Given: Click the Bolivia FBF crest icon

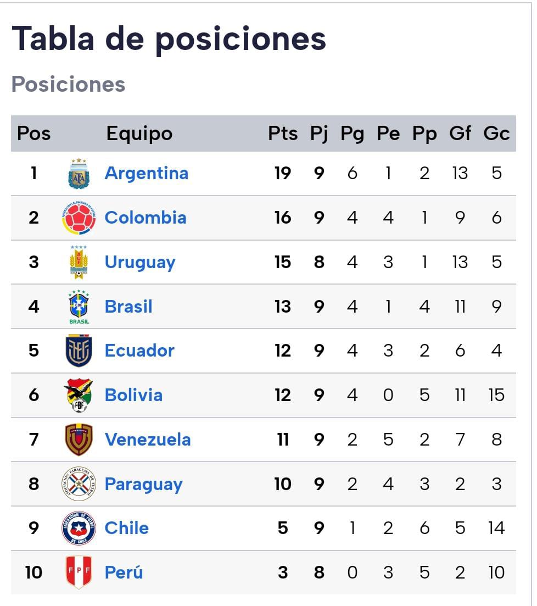Looking at the screenshot, I should click(x=79, y=396).
